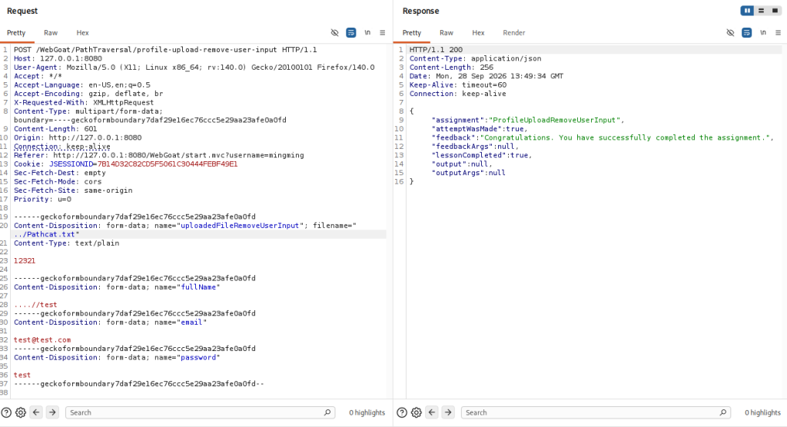
Task: Click the password field value test
Action: (x=22, y=375)
